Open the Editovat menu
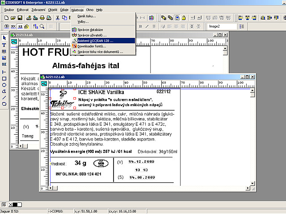The width and height of the screenshot is (286, 214). (x=23, y=10)
